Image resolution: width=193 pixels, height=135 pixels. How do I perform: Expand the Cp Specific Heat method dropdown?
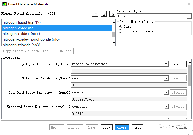coord(166,64)
